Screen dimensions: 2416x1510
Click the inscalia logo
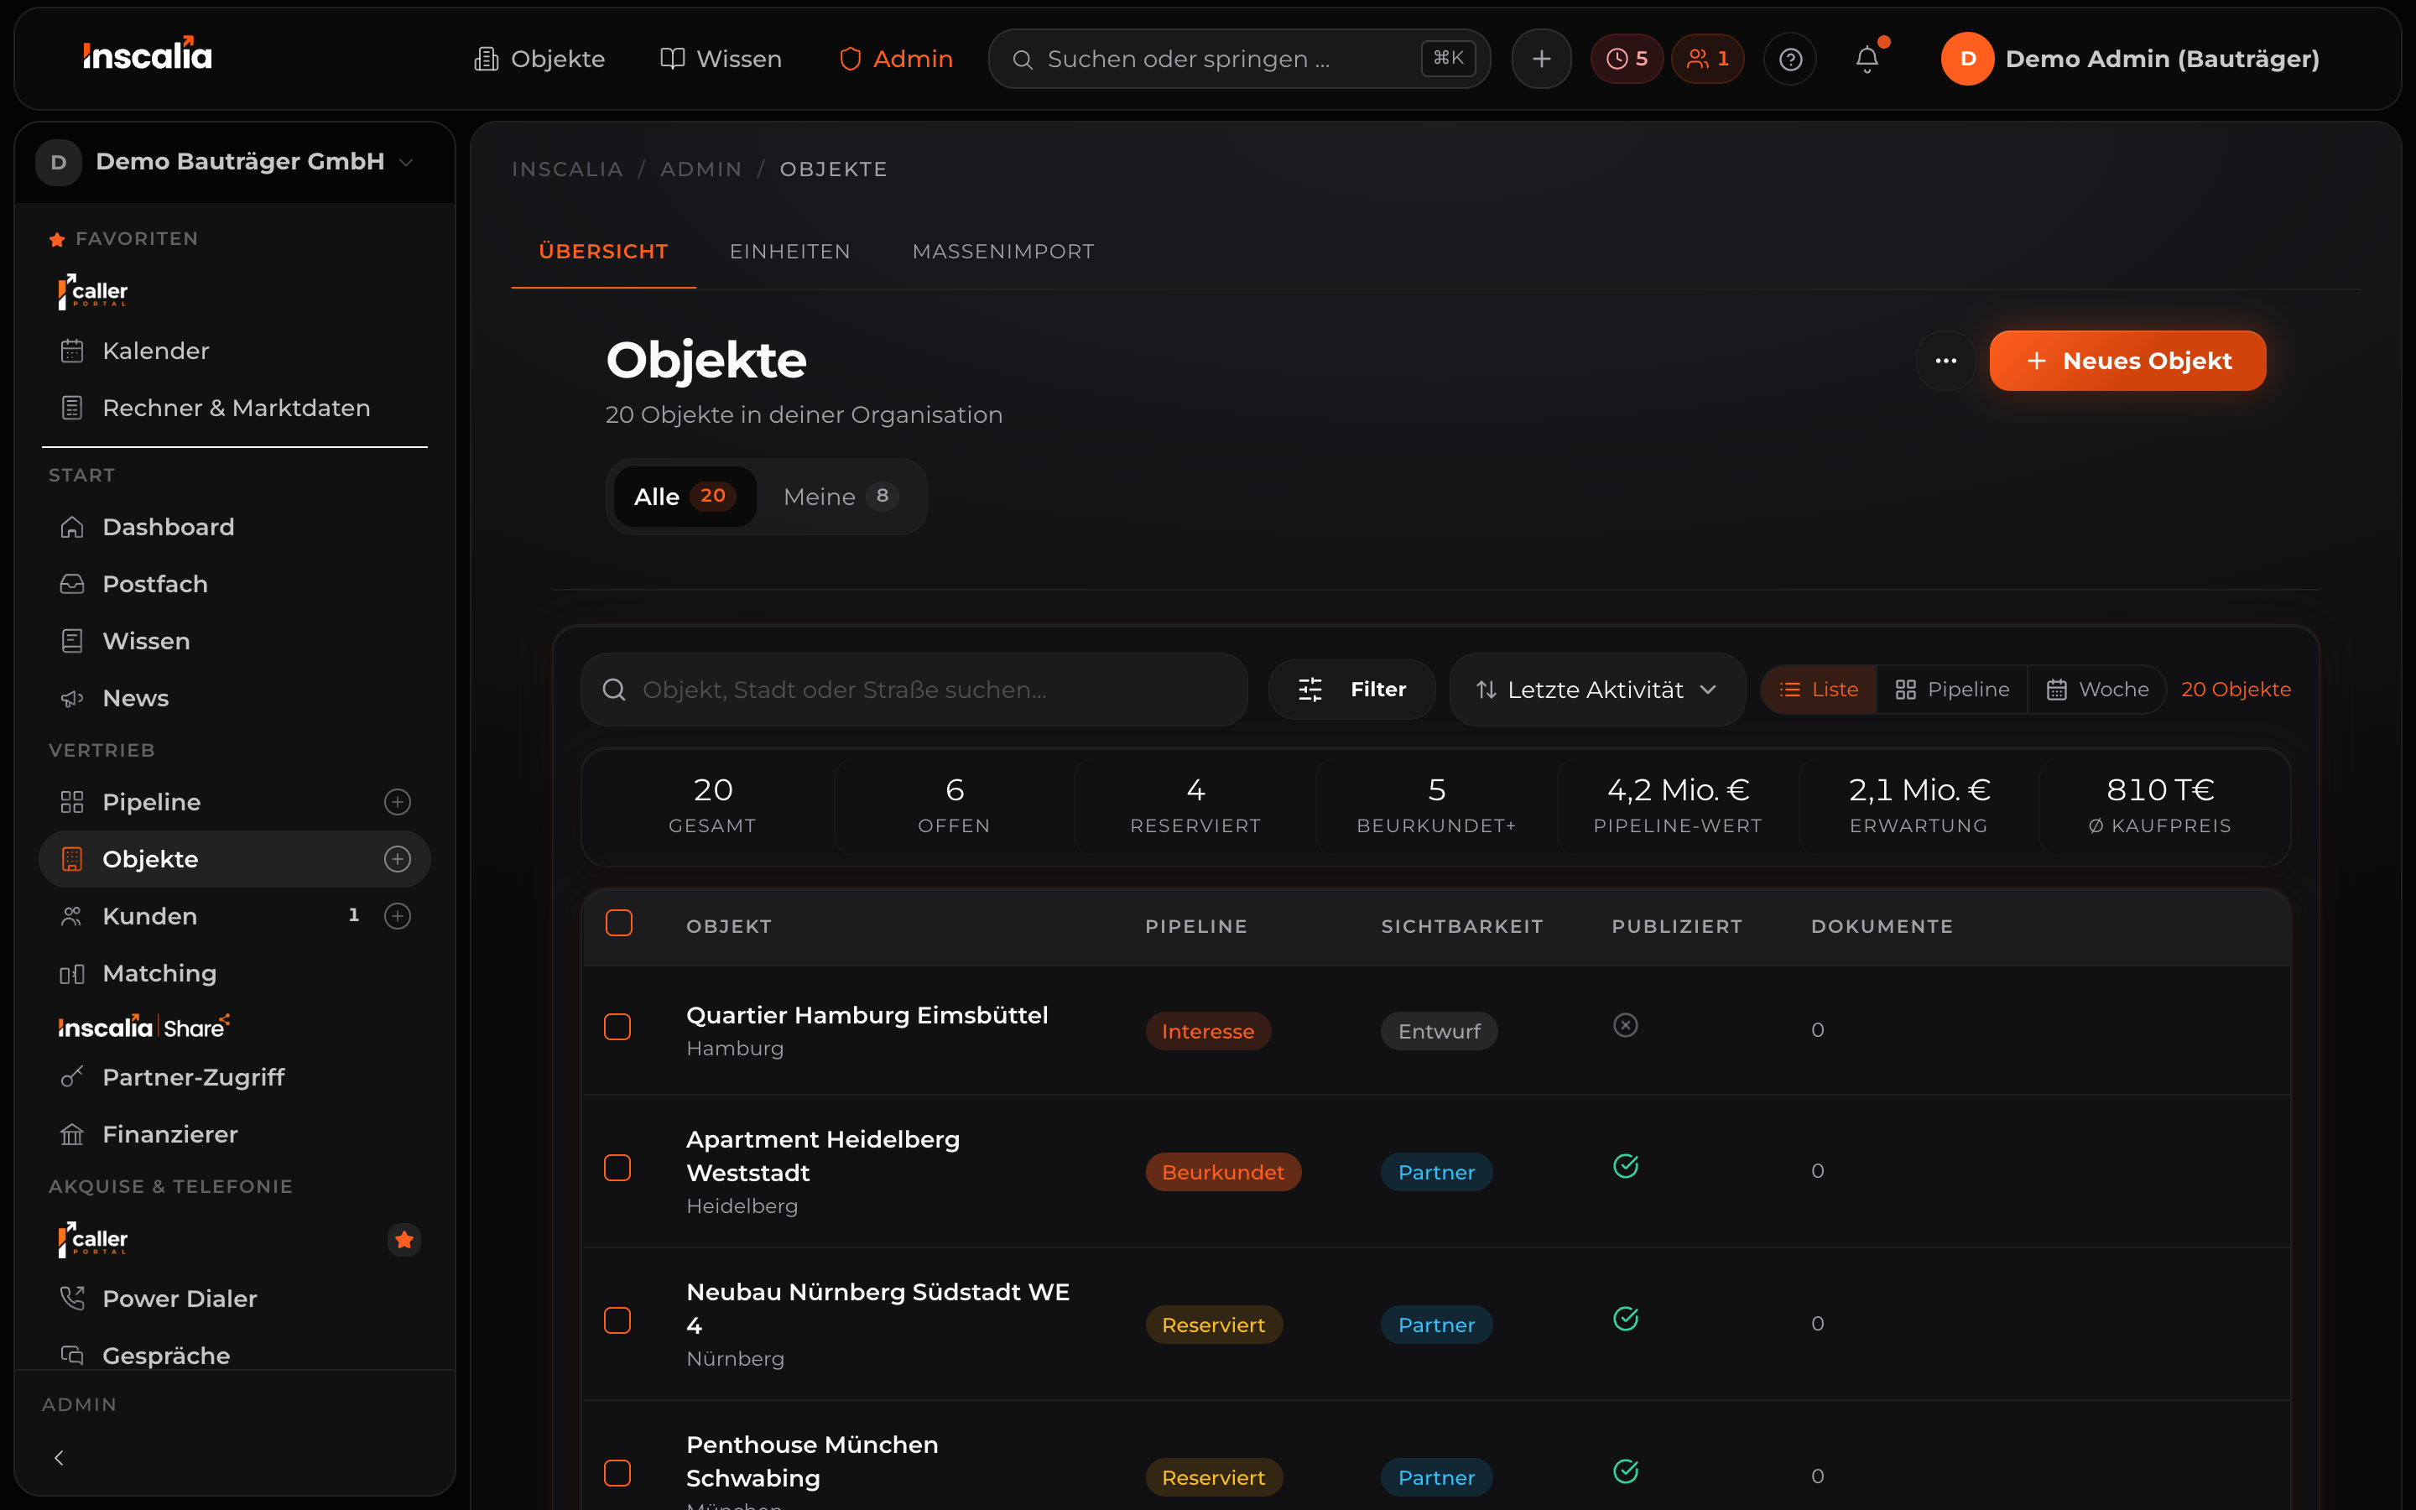click(x=148, y=55)
